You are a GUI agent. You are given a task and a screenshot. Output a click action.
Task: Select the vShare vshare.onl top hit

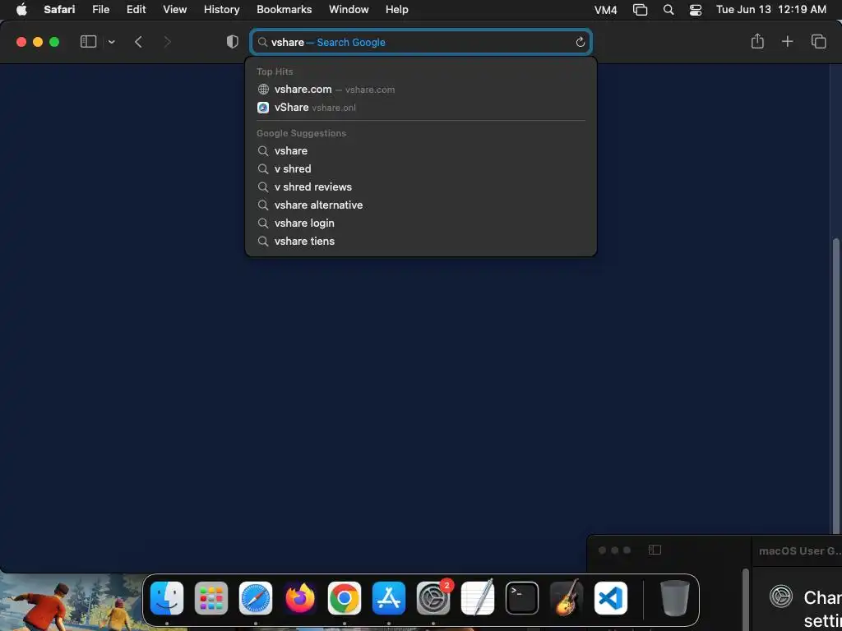pyautogui.click(x=420, y=108)
